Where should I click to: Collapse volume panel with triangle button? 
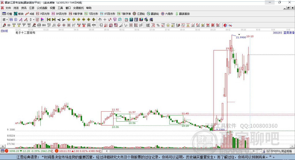(3, 146)
